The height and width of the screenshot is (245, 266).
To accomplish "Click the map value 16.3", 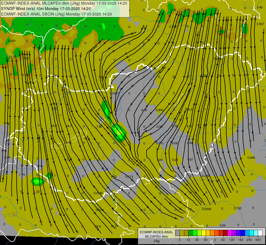I will (x=114, y=226).
